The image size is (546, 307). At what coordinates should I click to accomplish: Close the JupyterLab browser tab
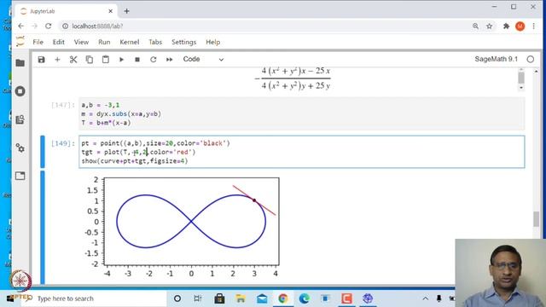110,11
